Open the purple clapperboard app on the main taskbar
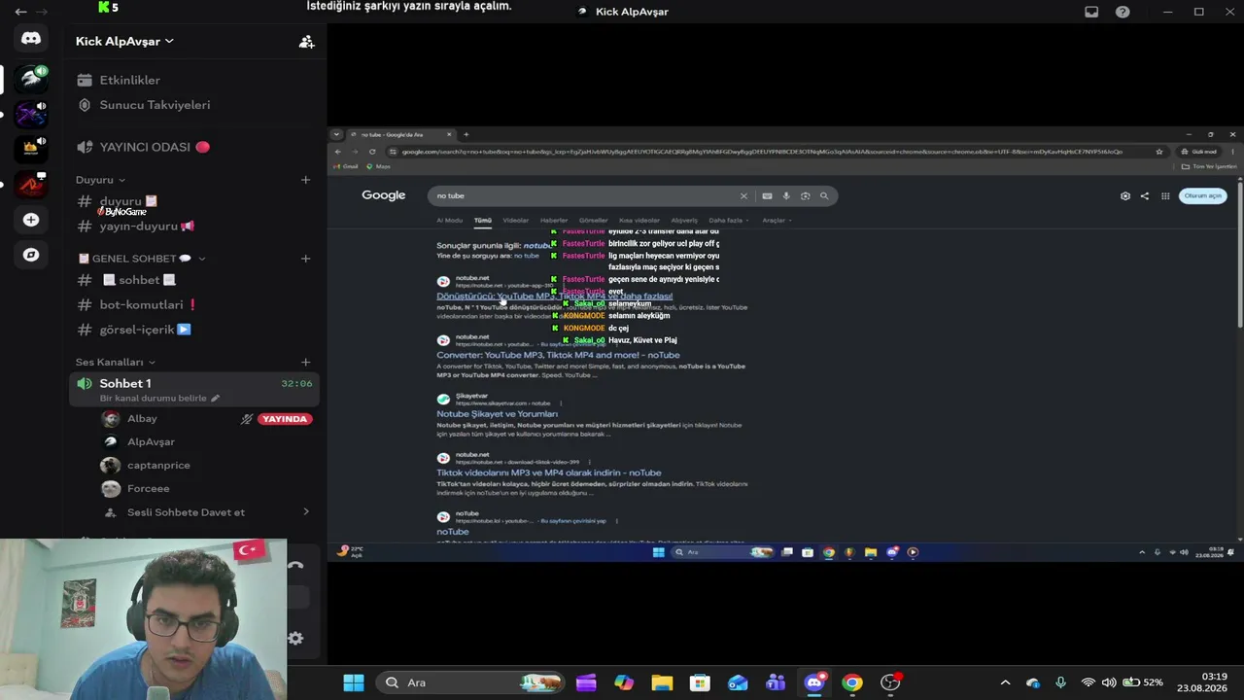The height and width of the screenshot is (700, 1244). pyautogui.click(x=586, y=682)
